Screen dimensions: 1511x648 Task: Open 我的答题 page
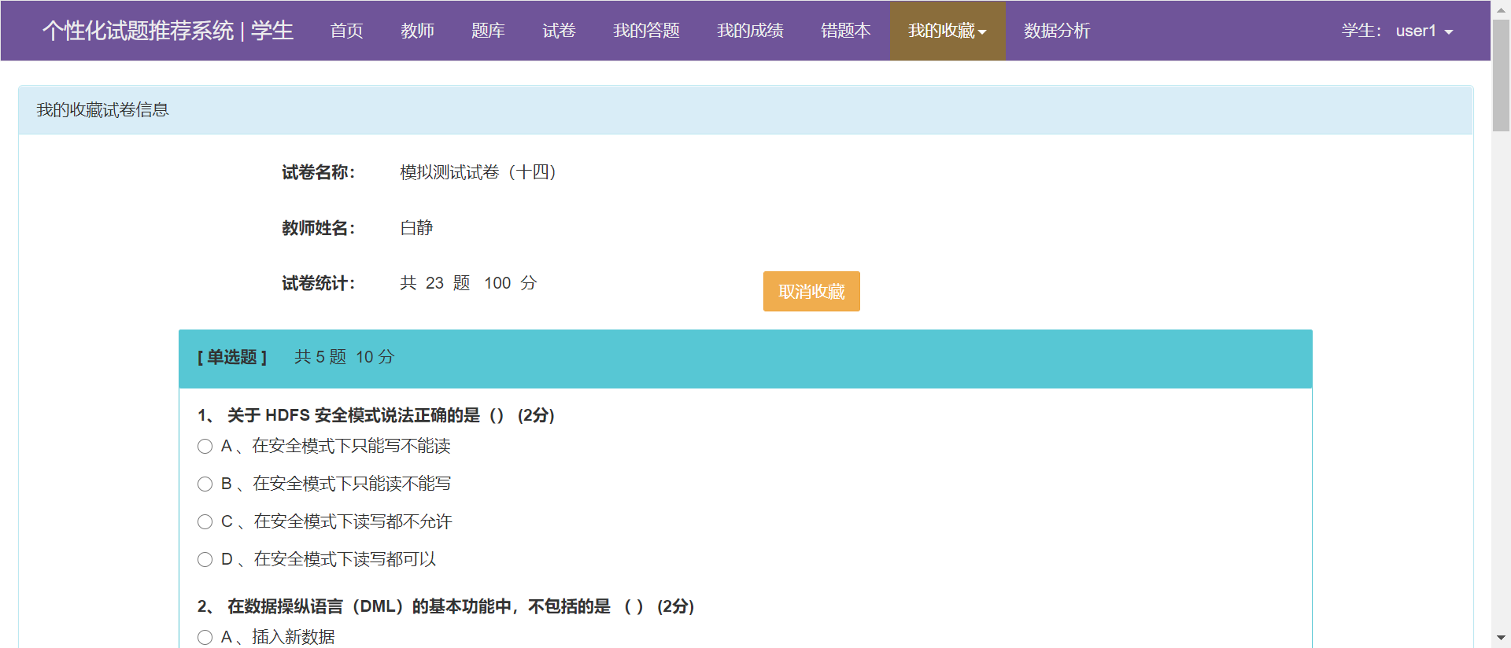click(646, 31)
